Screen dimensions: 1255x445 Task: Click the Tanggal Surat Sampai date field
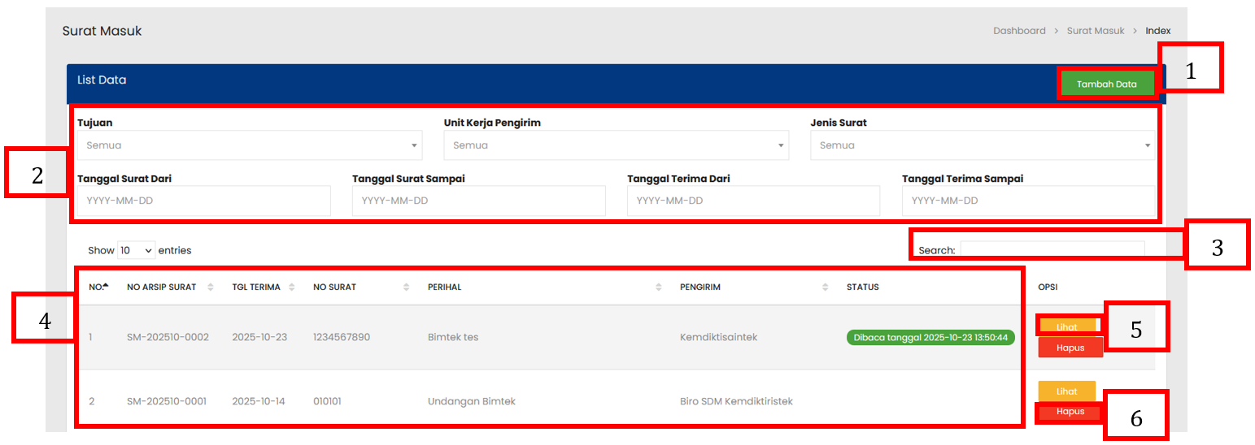tap(478, 201)
